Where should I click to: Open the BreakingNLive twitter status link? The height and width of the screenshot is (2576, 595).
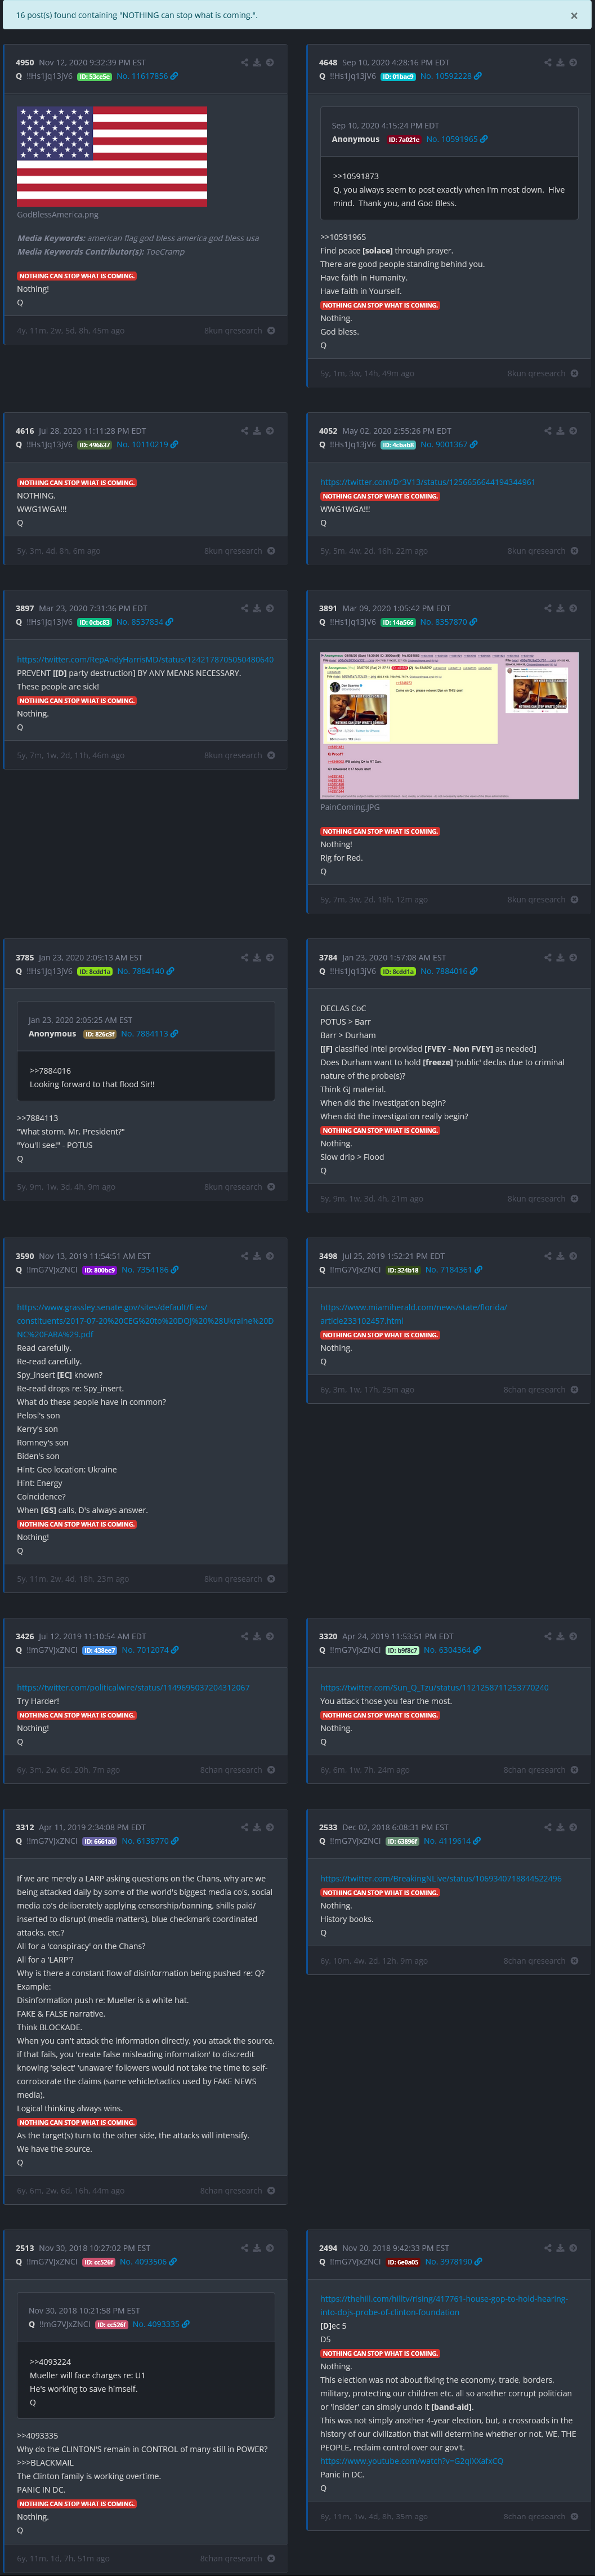pyautogui.click(x=440, y=1879)
